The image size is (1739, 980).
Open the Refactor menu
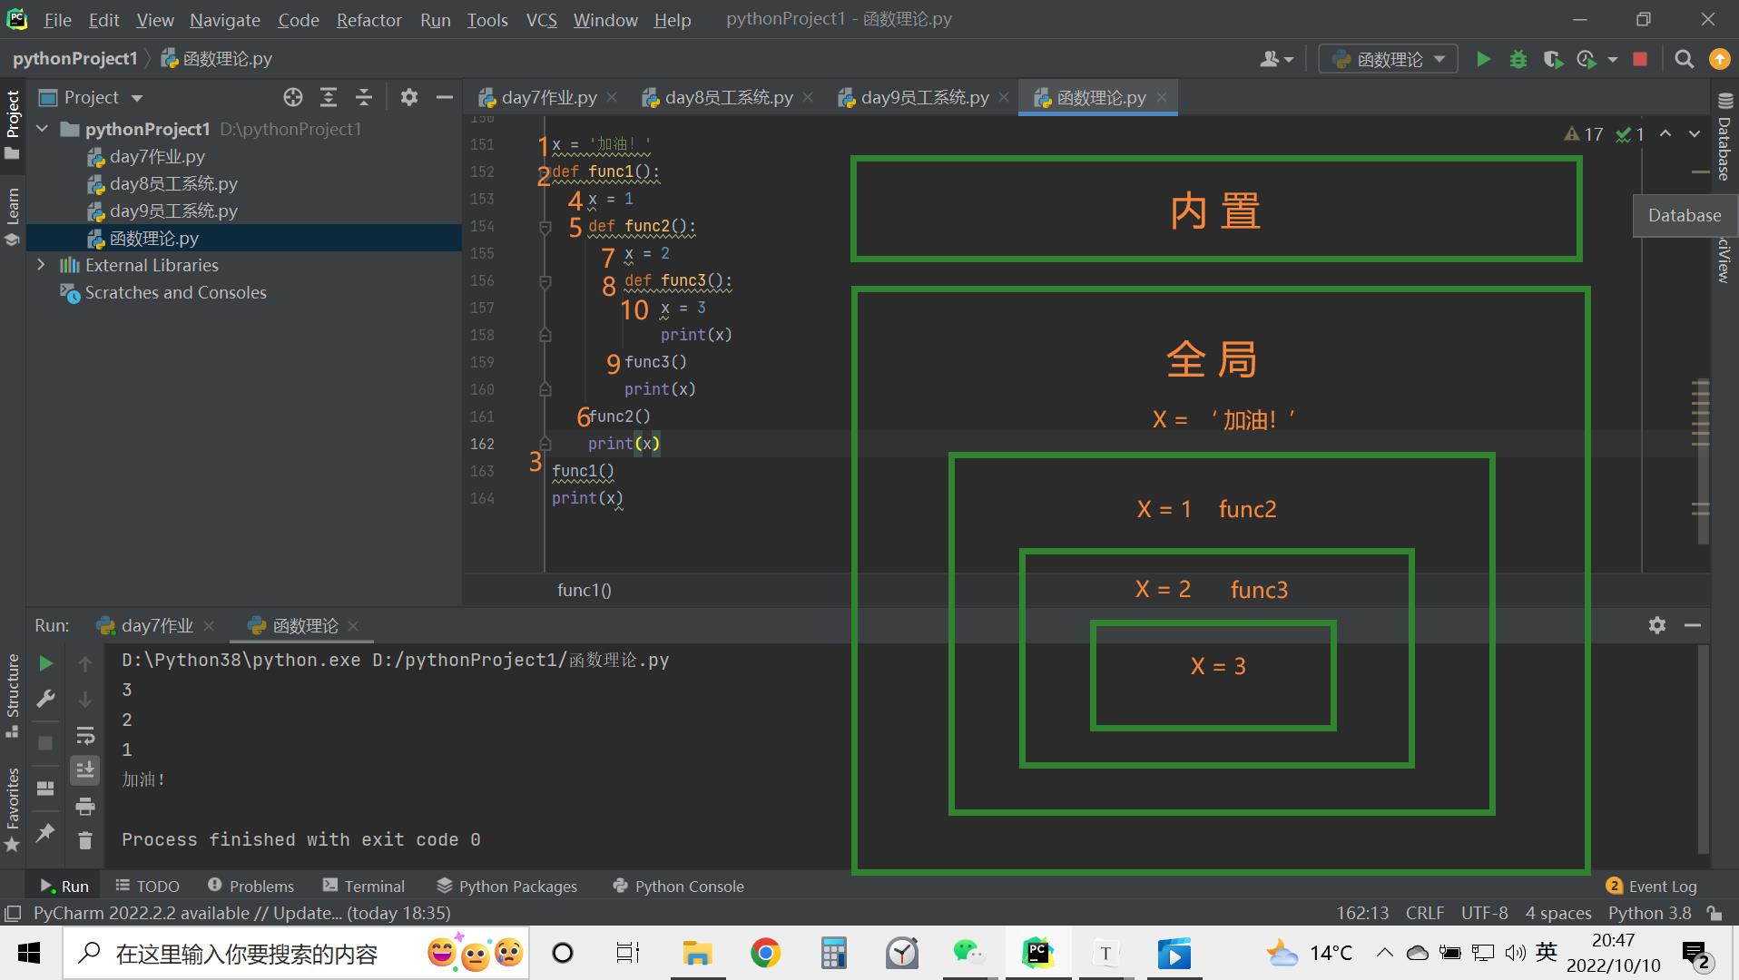pos(368,19)
